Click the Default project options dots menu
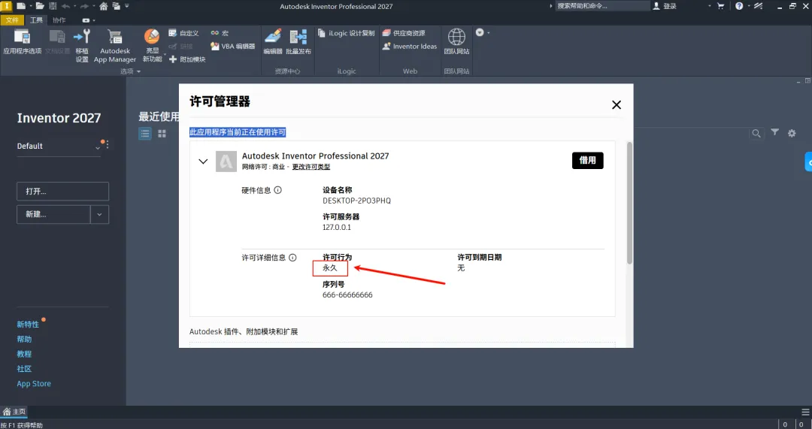 tap(108, 146)
